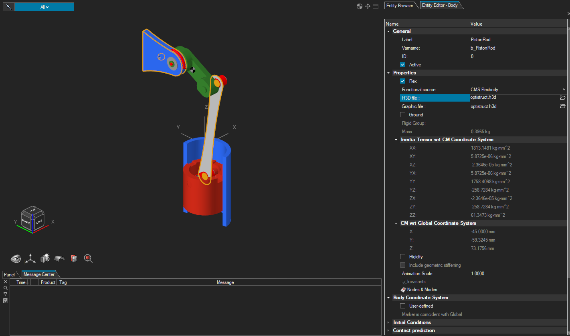Browse for the Graphic file using folder icon

point(563,106)
